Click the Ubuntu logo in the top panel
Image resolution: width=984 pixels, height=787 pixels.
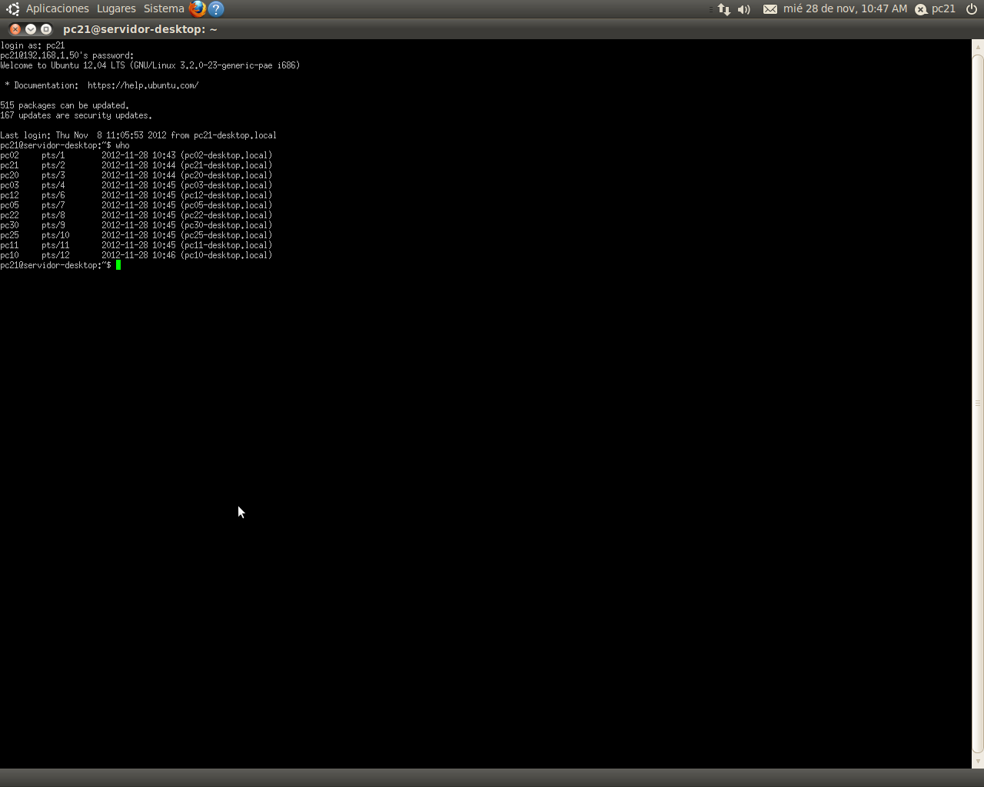[12, 8]
